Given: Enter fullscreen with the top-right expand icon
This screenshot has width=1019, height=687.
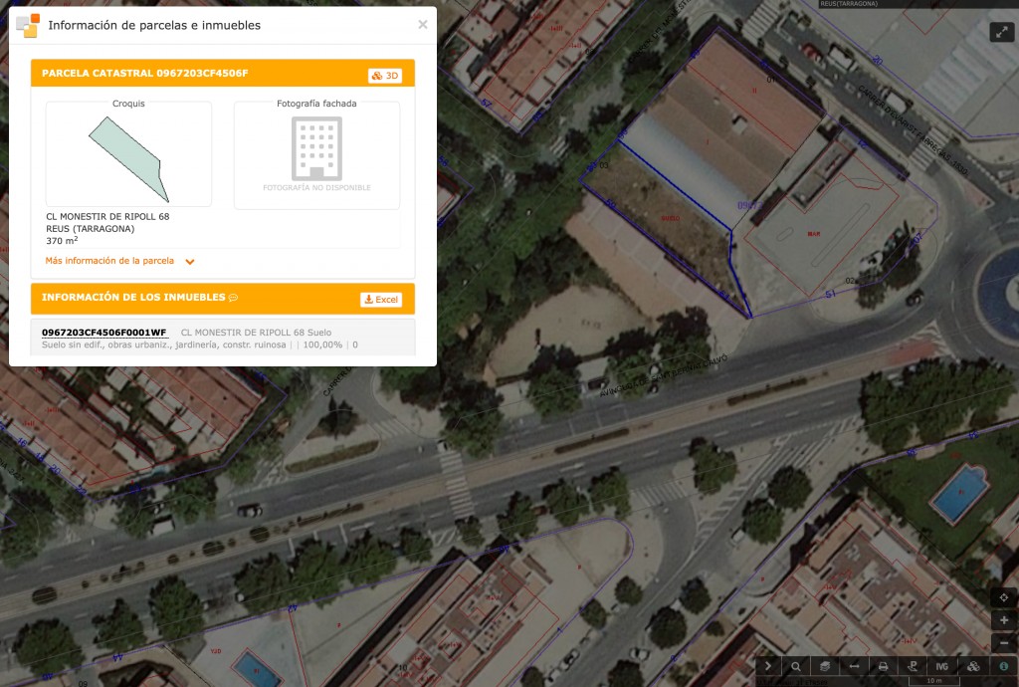Looking at the screenshot, I should tap(1001, 32).
